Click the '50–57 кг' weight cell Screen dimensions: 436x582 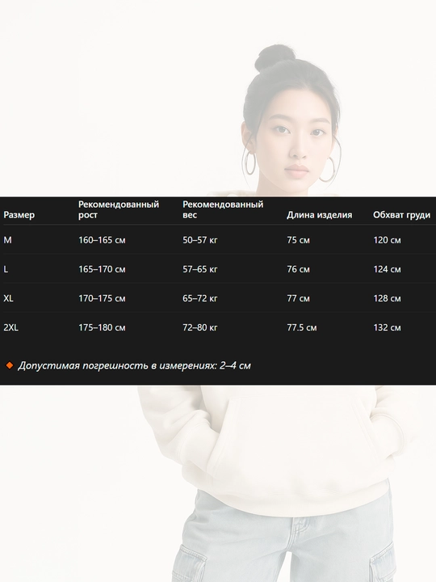pos(200,240)
